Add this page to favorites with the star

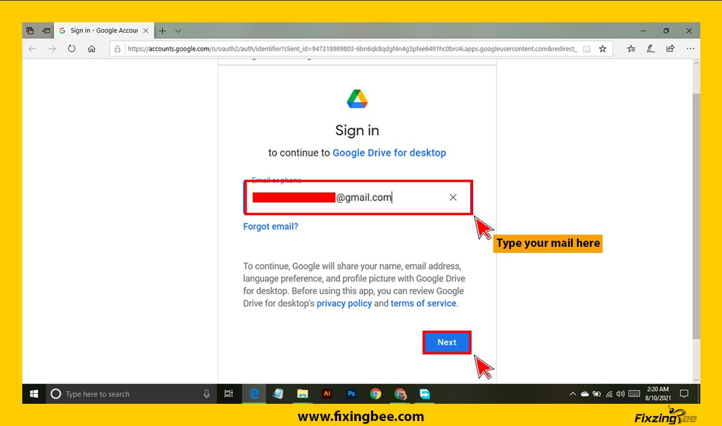pos(603,49)
